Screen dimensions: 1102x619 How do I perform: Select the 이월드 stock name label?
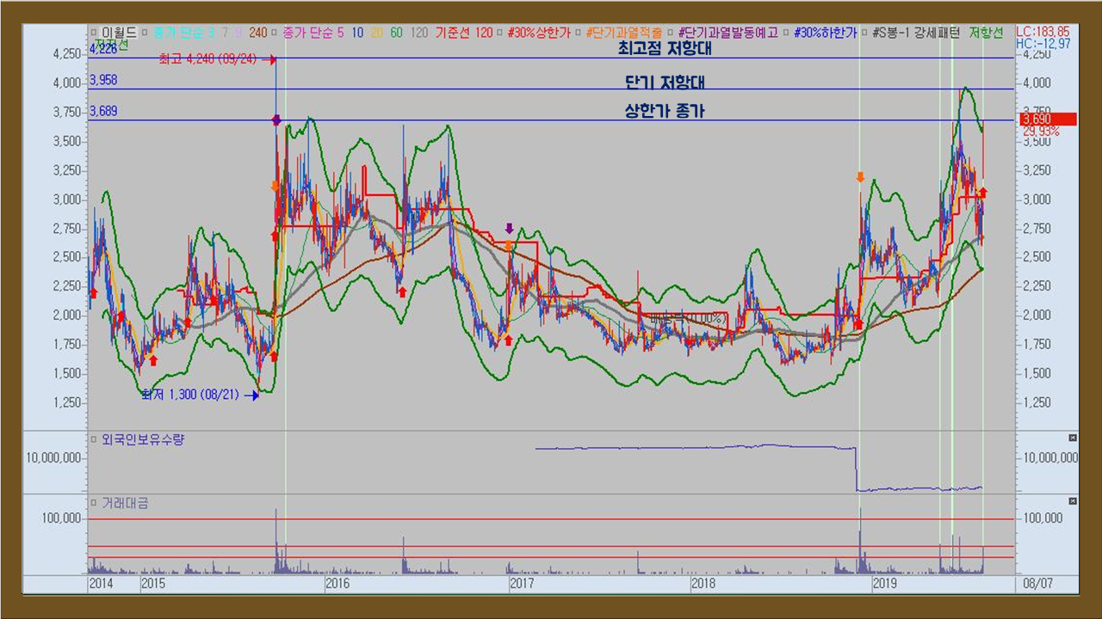119,33
